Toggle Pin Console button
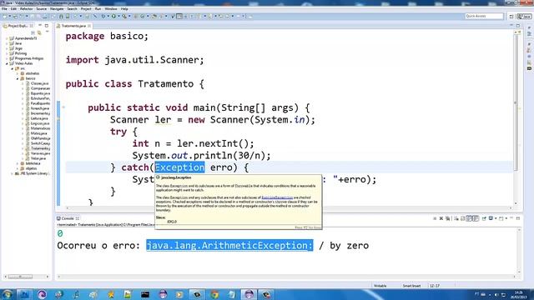Viewport: 534px width, 300px height. (484, 218)
